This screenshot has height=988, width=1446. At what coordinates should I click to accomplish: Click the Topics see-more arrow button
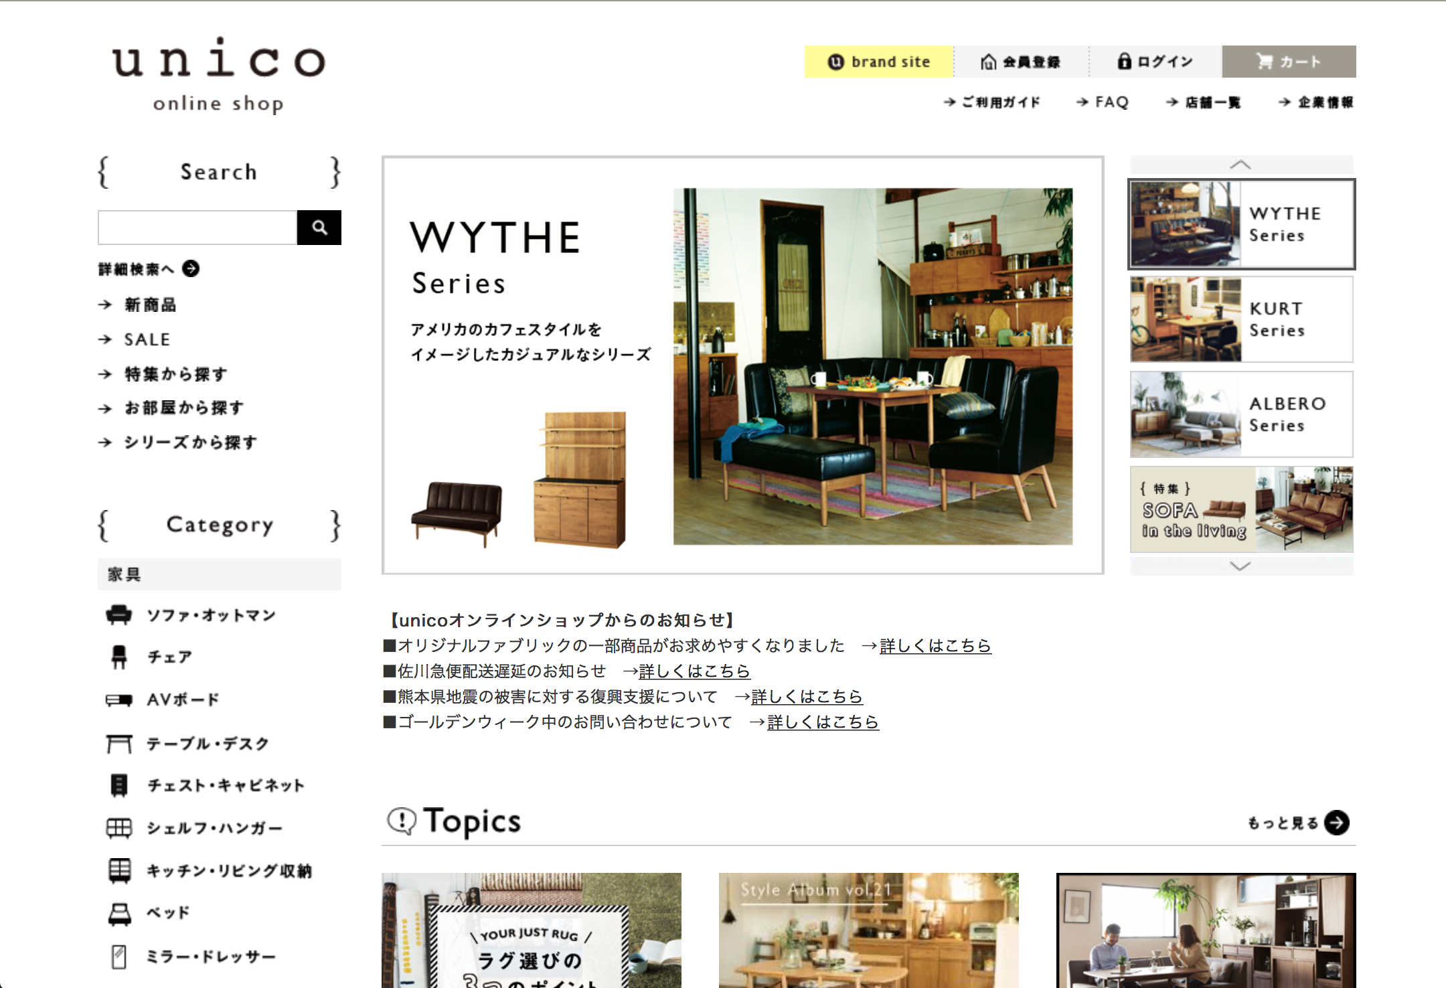[1337, 823]
